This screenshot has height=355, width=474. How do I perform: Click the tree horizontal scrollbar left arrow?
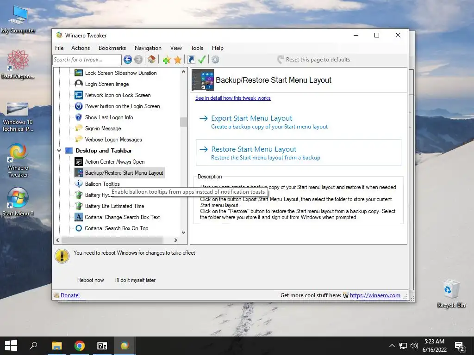[x=58, y=240]
